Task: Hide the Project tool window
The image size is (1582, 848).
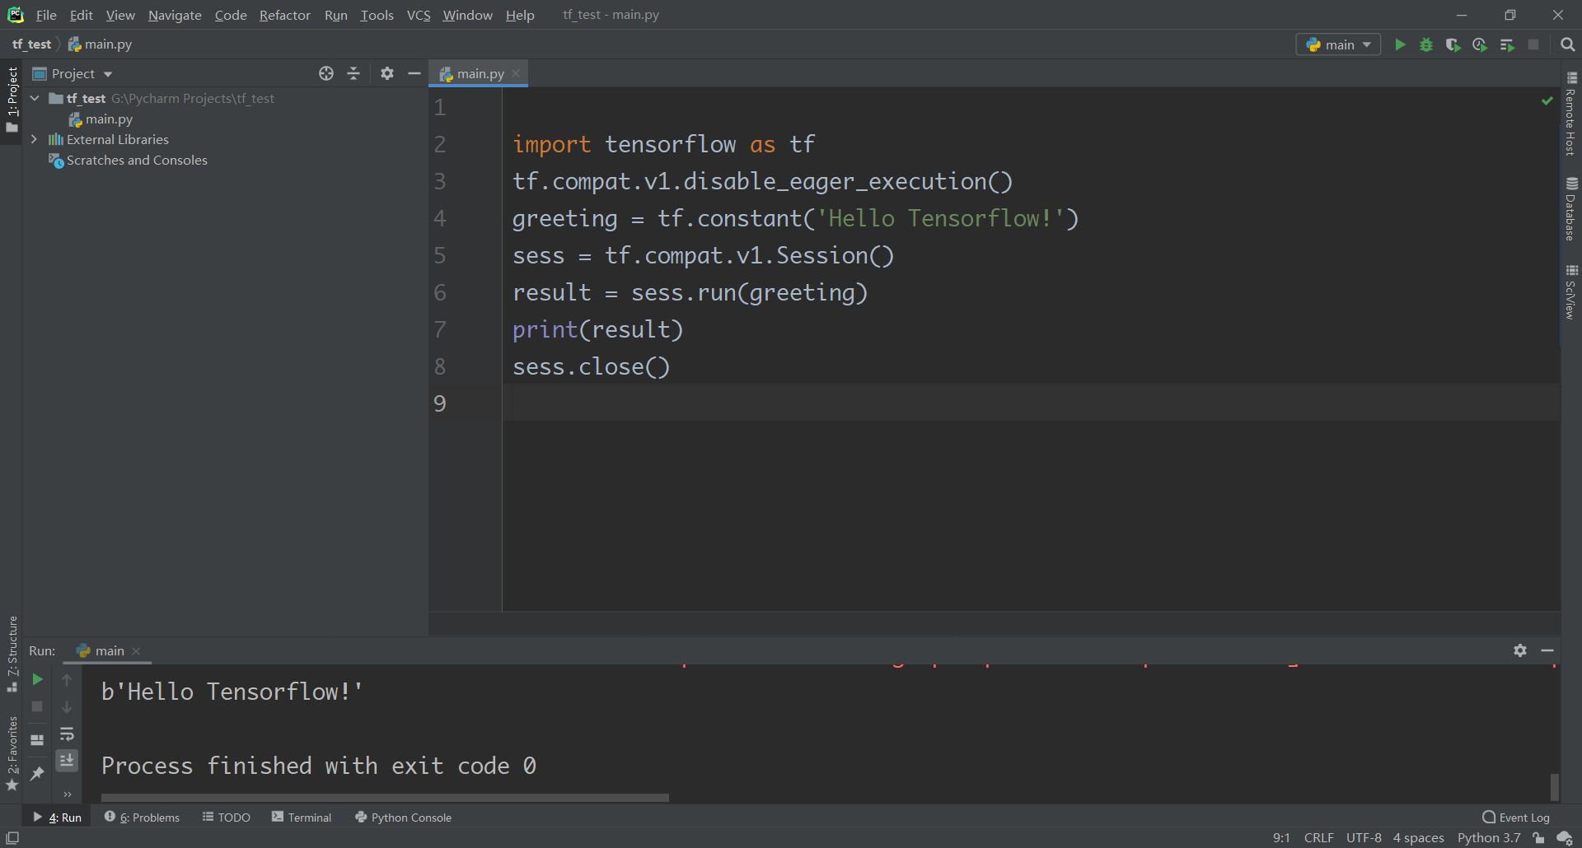Action: (414, 73)
